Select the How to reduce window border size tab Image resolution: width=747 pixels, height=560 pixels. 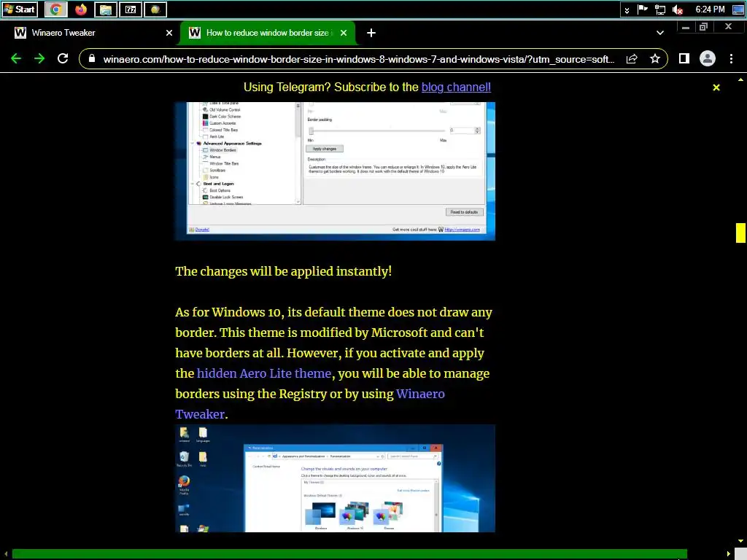(267, 33)
